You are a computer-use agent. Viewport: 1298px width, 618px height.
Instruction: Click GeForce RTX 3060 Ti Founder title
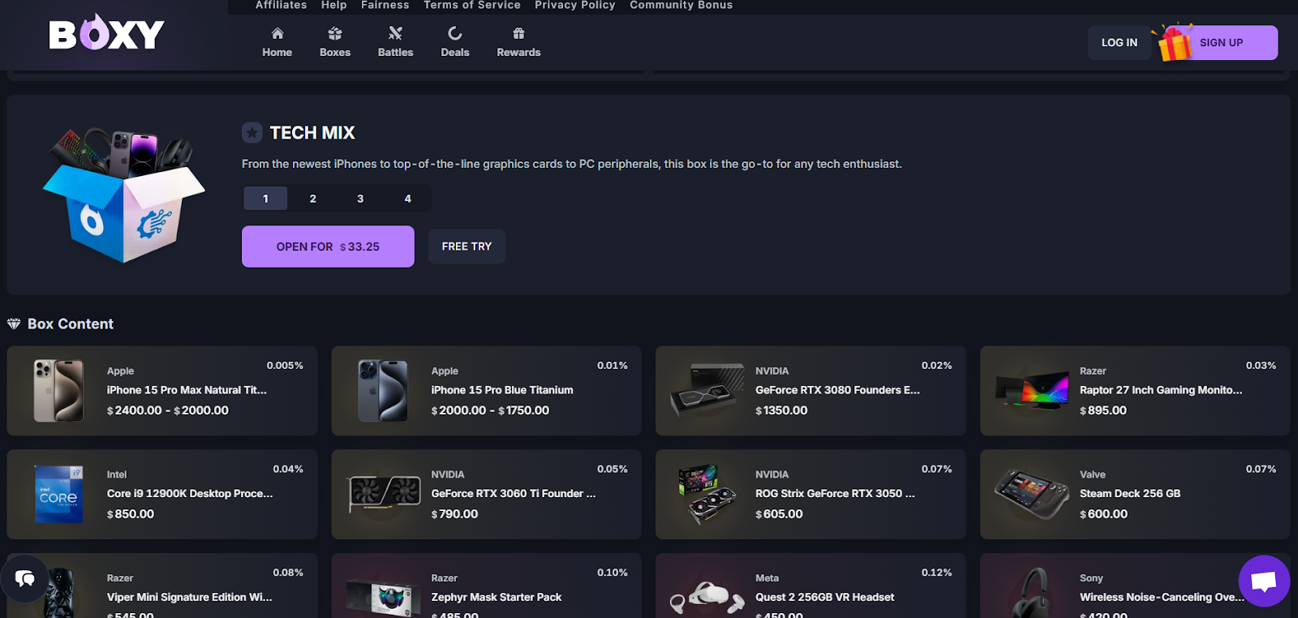pos(514,493)
